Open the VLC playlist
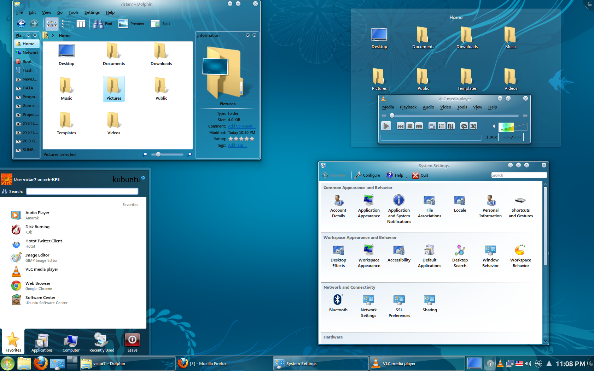 (x=441, y=126)
